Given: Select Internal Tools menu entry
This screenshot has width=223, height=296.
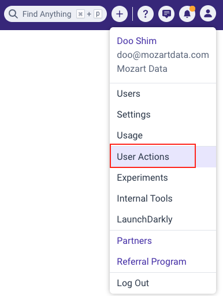Looking at the screenshot, I should pyautogui.click(x=163, y=199).
